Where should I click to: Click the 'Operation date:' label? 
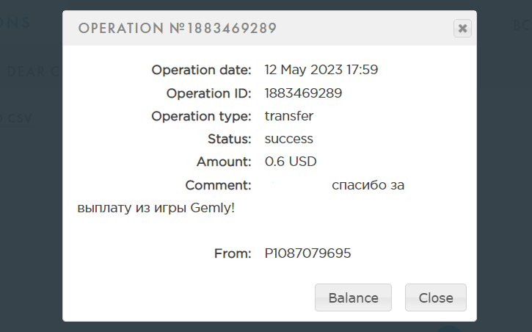(202, 71)
